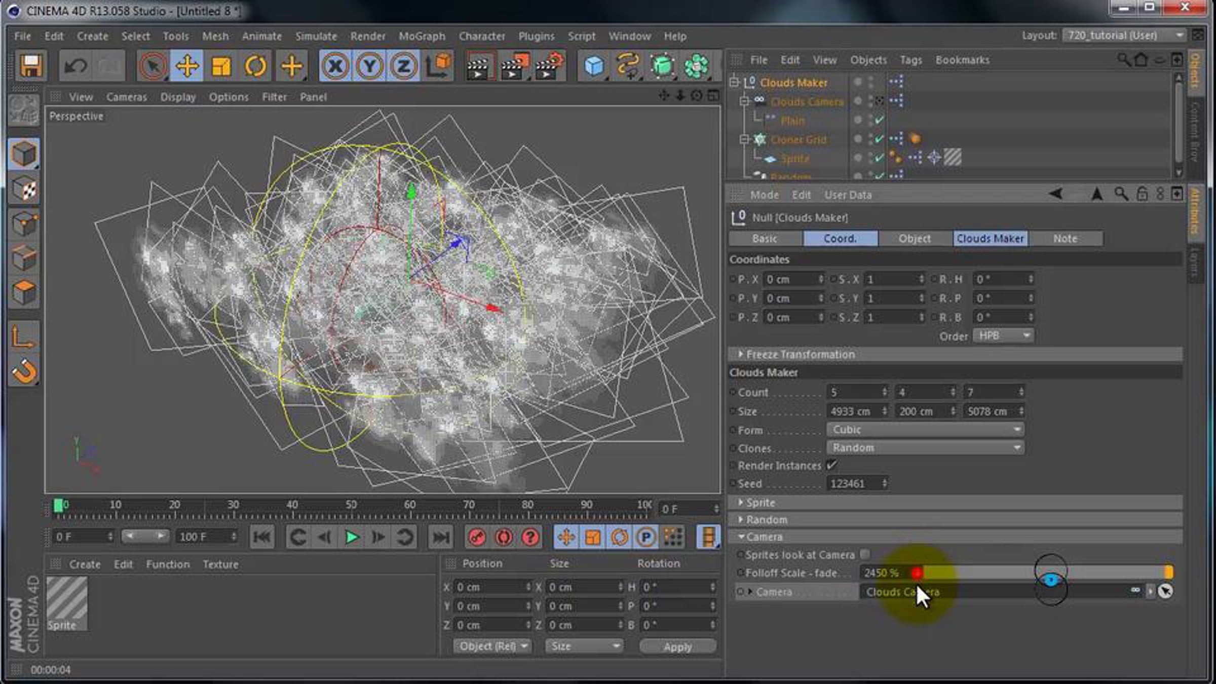
Task: Open the Clones dropdown showing Random
Action: (925, 448)
